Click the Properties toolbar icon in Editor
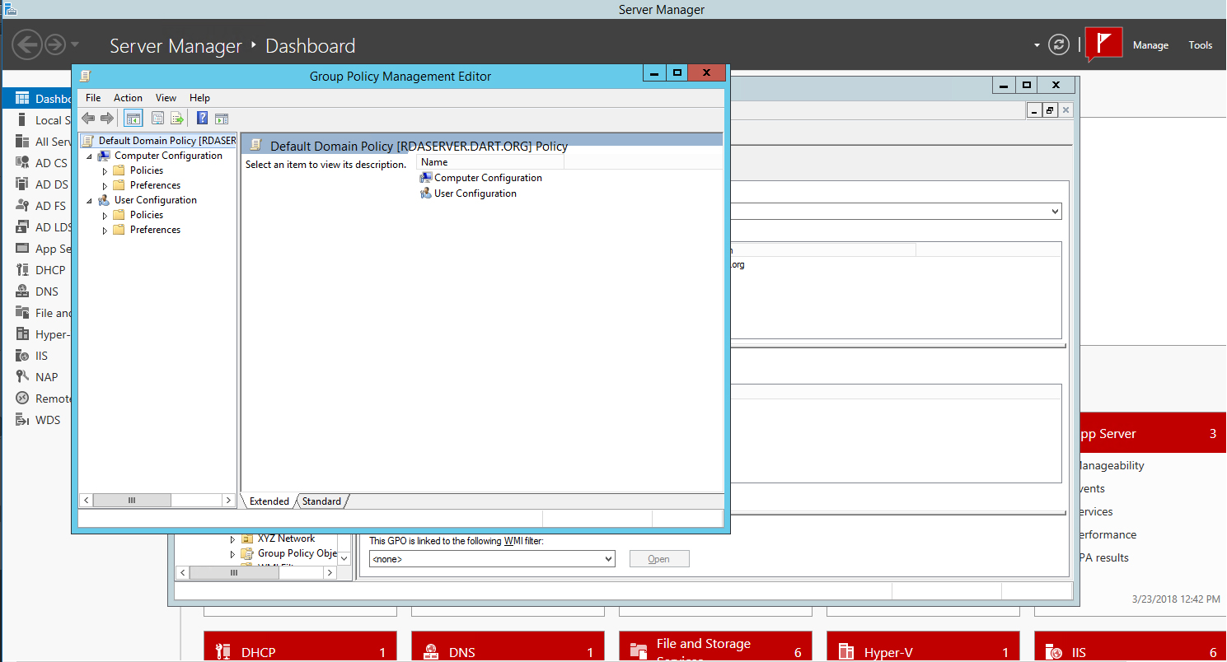Image resolution: width=1227 pixels, height=662 pixels. [x=157, y=118]
